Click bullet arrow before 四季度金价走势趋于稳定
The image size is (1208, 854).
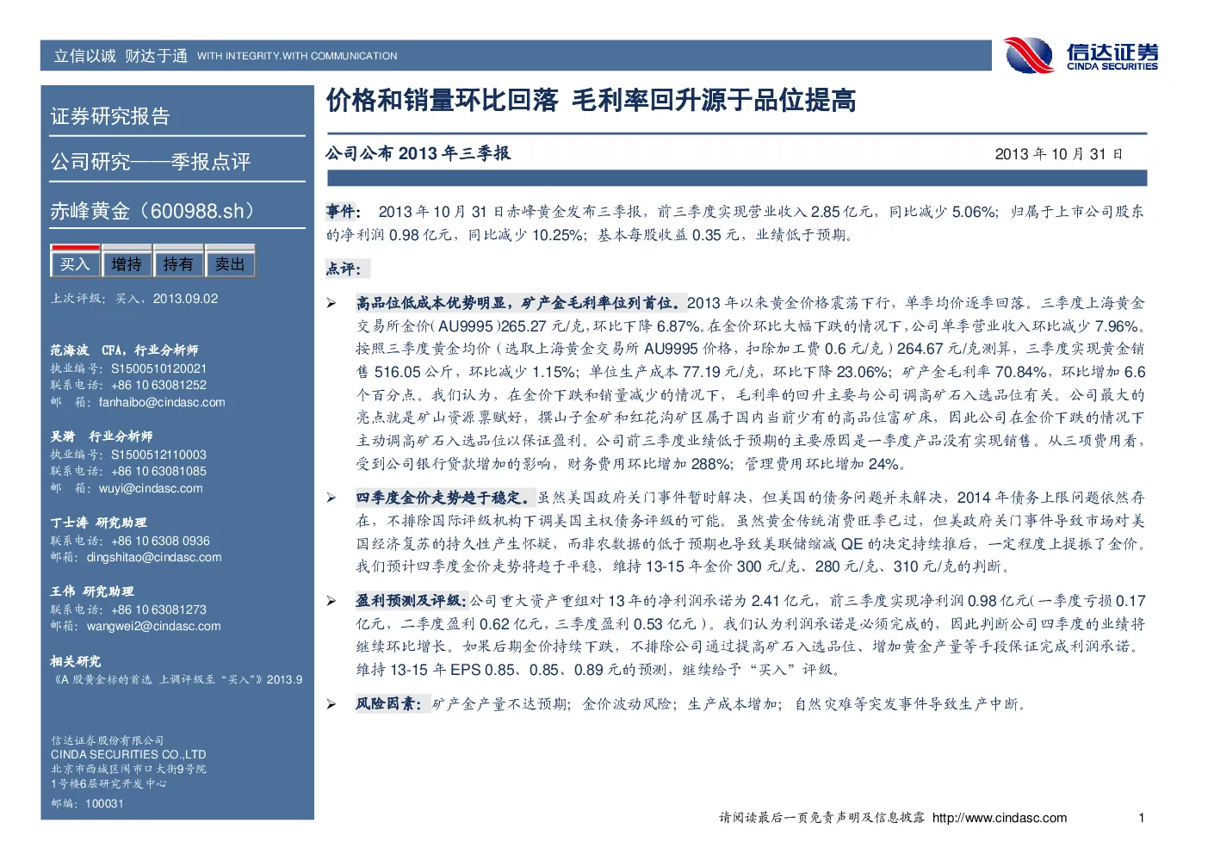coord(331,498)
